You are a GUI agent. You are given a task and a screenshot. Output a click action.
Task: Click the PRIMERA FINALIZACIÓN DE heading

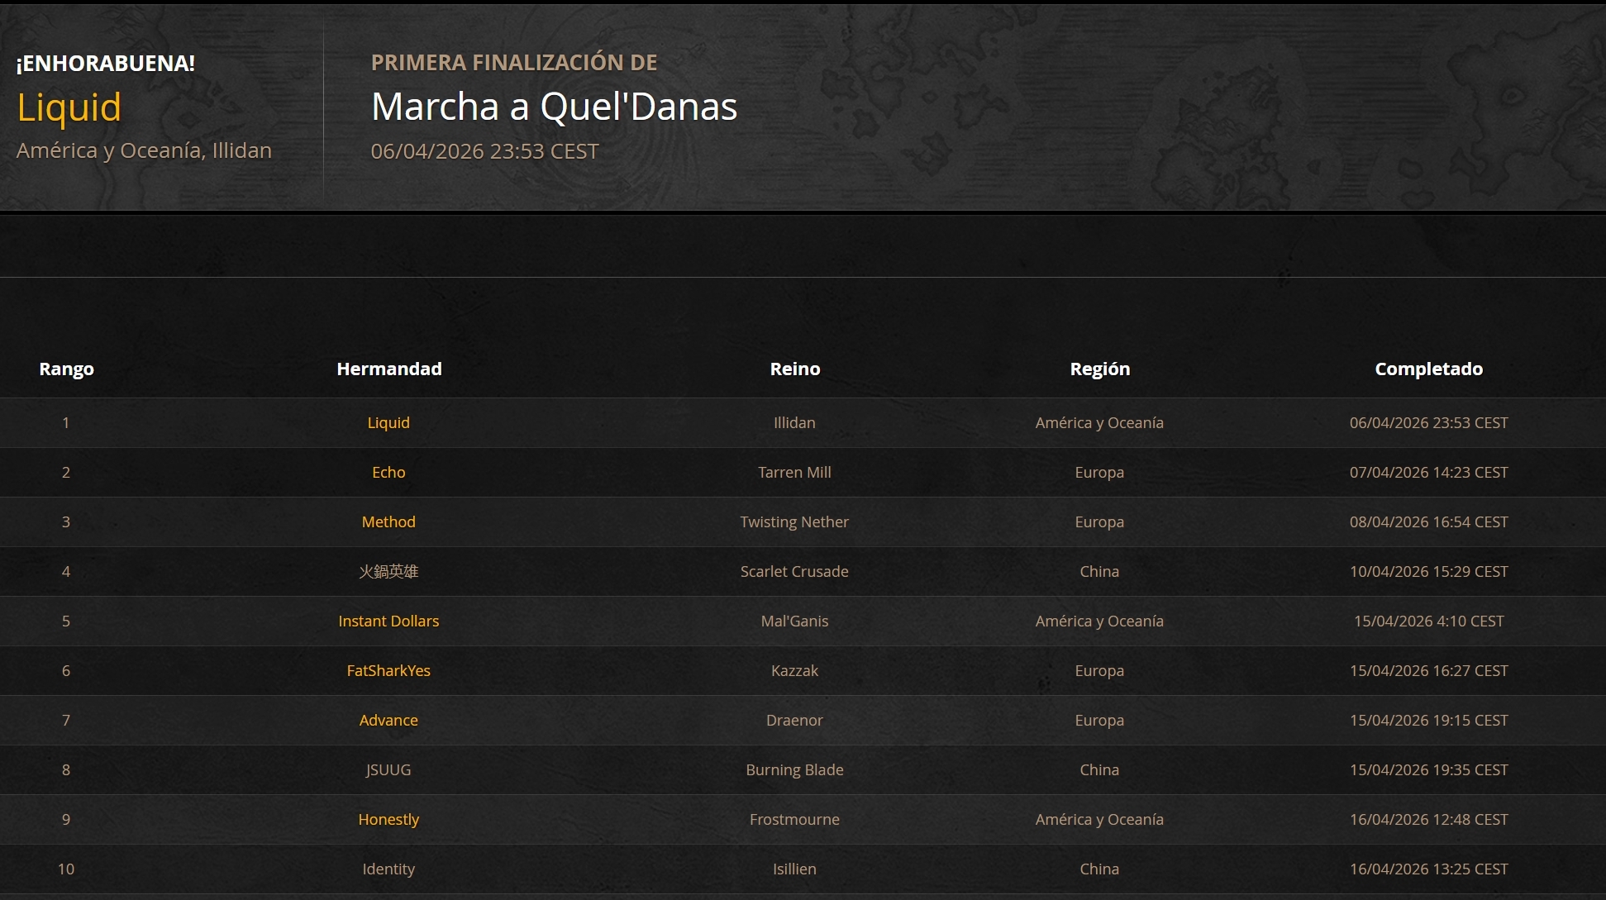click(x=514, y=63)
